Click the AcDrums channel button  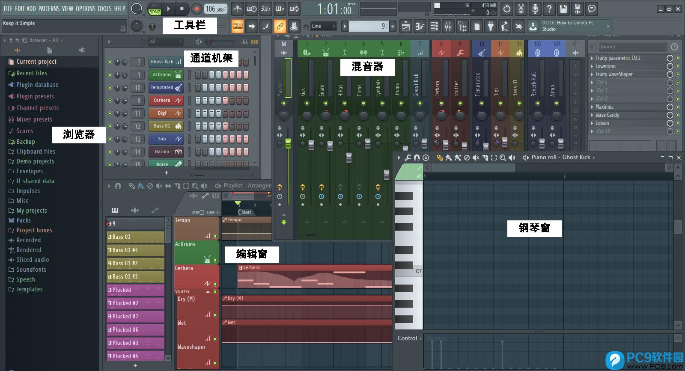(x=166, y=75)
